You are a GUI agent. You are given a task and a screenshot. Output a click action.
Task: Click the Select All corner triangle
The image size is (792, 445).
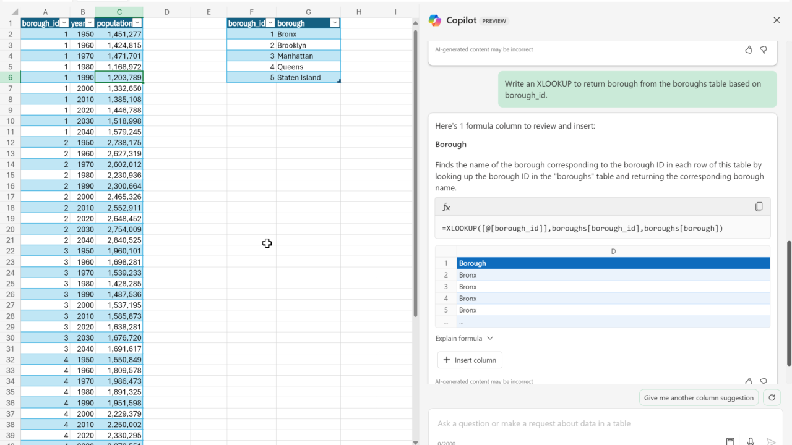[x=14, y=12]
